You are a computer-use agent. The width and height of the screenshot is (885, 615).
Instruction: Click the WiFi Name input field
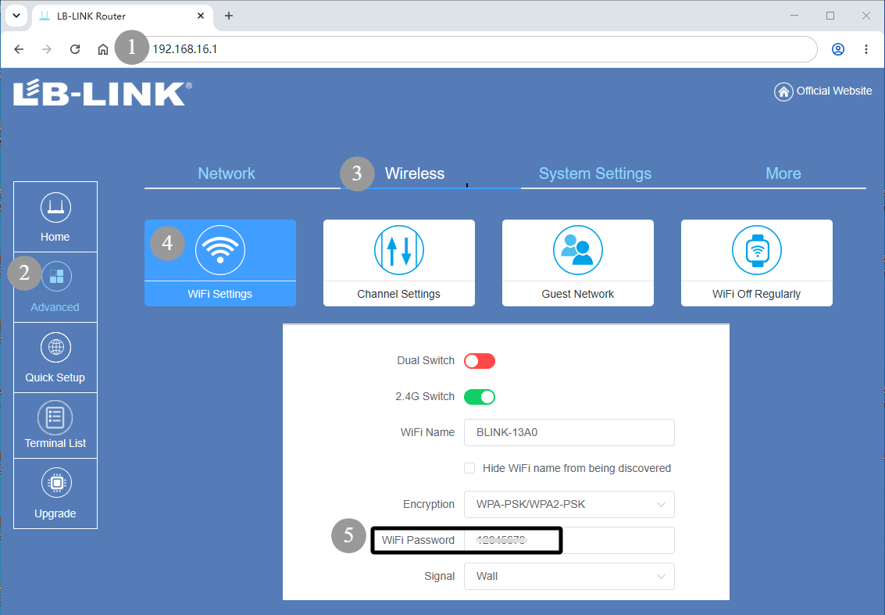(x=569, y=433)
